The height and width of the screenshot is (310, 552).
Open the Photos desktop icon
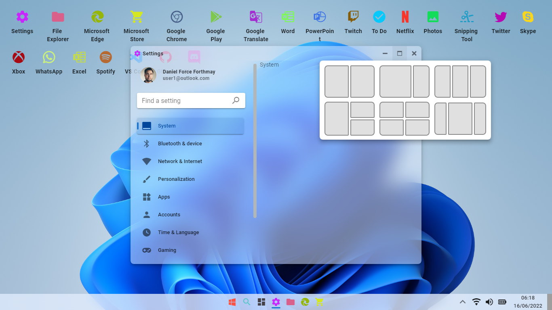[x=433, y=23]
